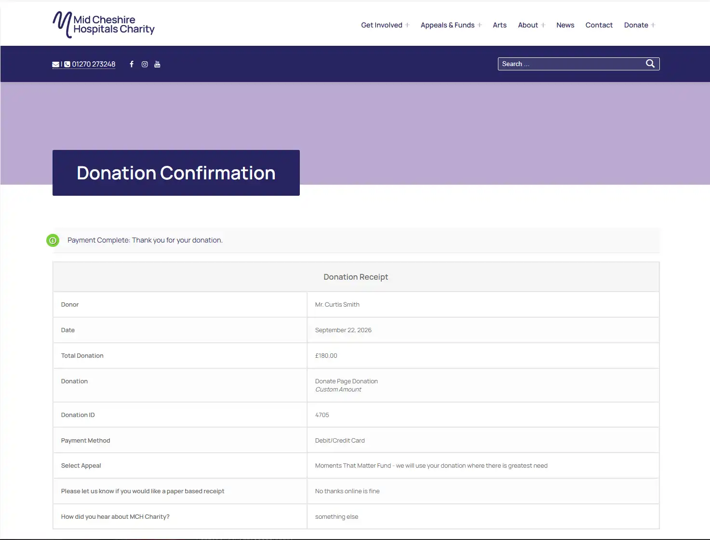
Task: Open the Get Involved menu
Action: pyautogui.click(x=382, y=25)
